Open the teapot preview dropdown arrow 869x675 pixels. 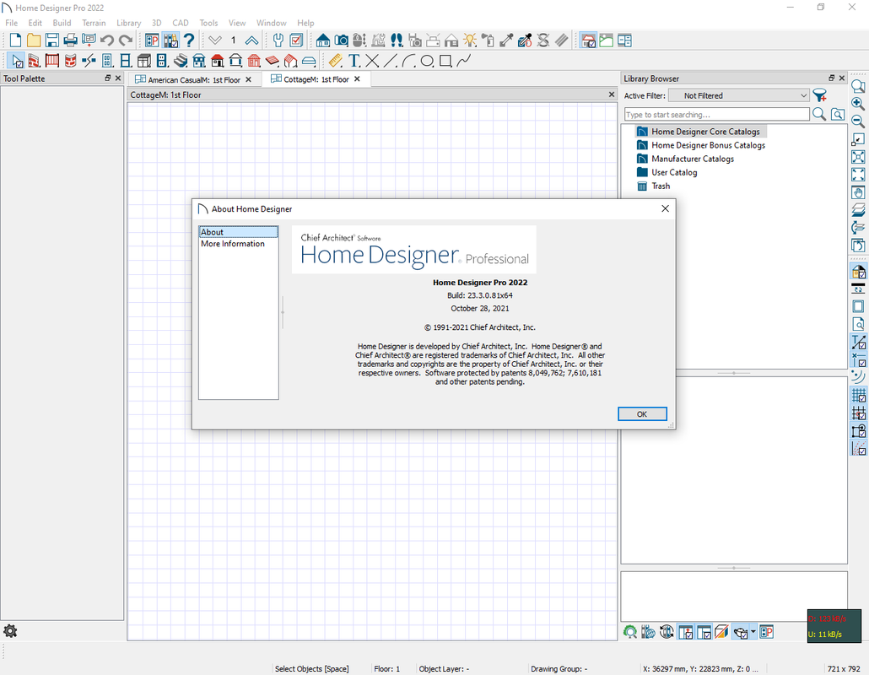(753, 632)
